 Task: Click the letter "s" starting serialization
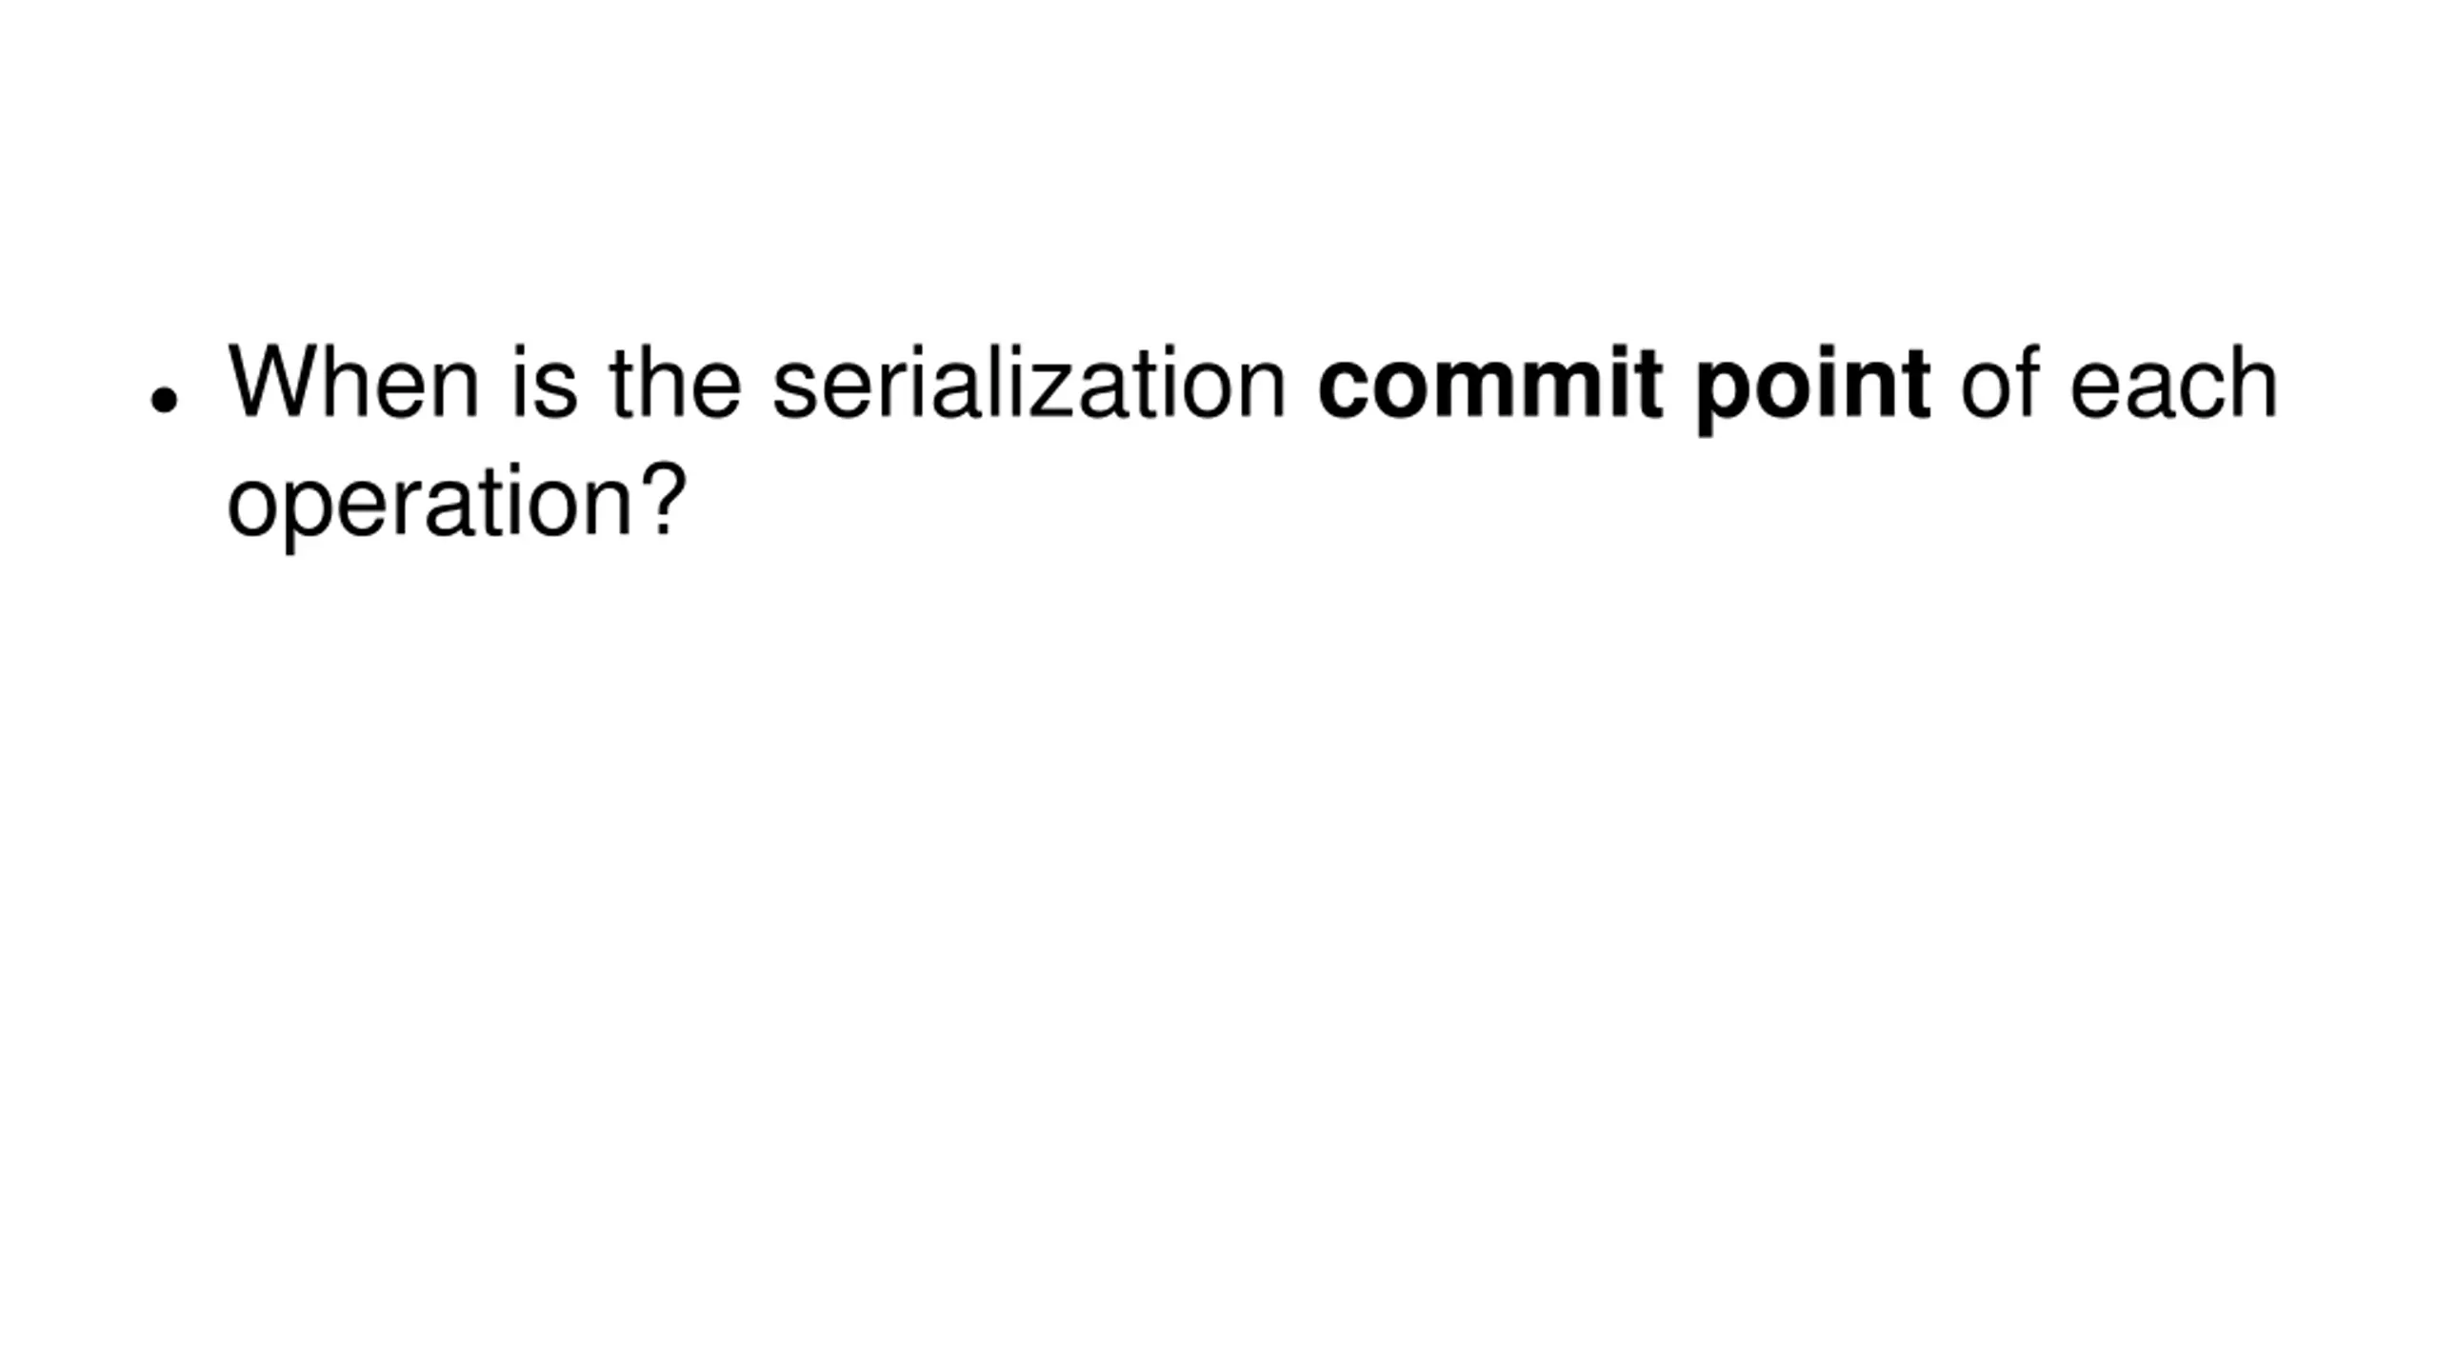click(794, 392)
